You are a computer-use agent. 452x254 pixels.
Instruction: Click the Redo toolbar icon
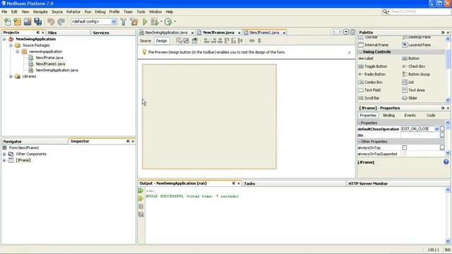point(61,22)
